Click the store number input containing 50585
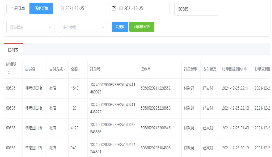Image resolution: width=272 pixels, height=157 pixels. (196, 9)
